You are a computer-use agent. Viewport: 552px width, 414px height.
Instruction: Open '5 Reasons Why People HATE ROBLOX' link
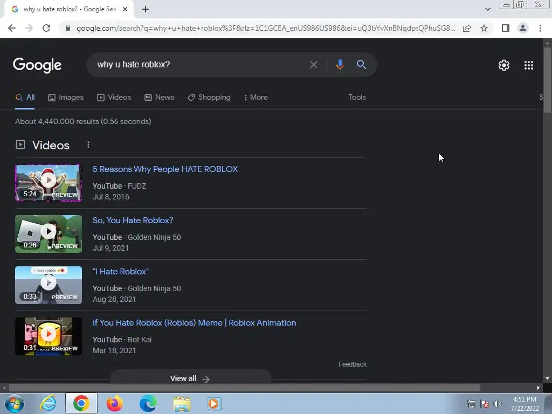pyautogui.click(x=165, y=169)
